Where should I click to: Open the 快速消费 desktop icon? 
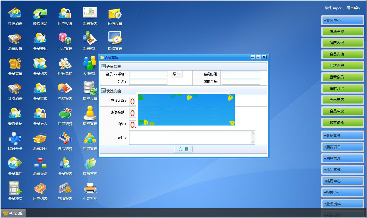[15, 17]
